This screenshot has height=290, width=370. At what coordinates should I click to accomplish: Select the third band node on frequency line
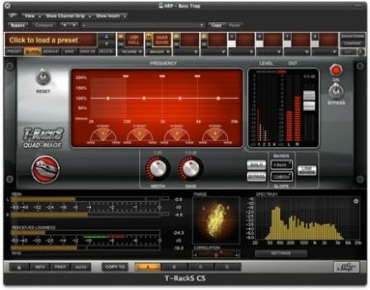(180, 98)
